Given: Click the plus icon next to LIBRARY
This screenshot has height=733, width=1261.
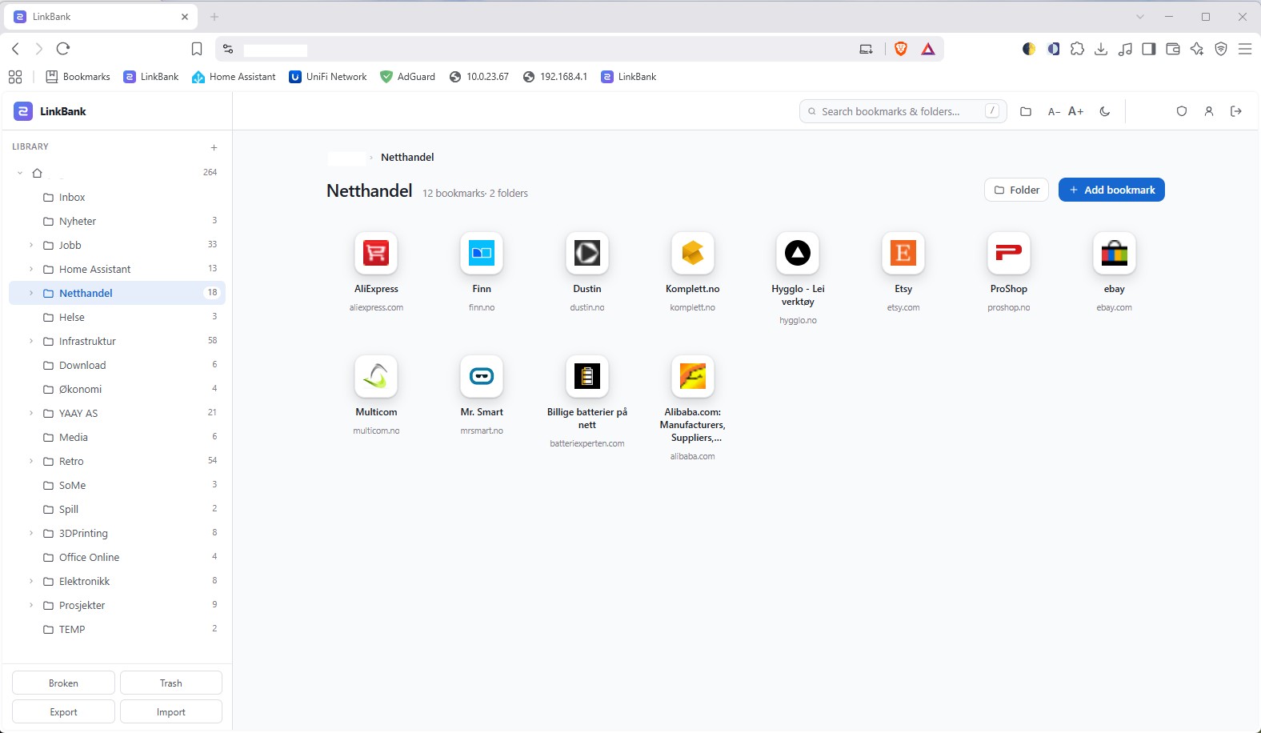Looking at the screenshot, I should click(214, 147).
